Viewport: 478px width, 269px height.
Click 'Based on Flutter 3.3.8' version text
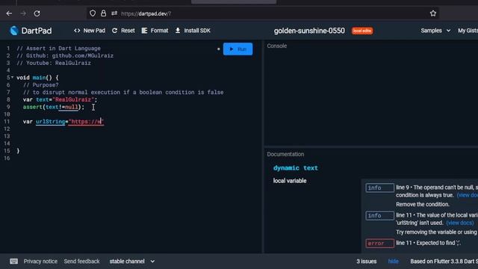coord(444,262)
